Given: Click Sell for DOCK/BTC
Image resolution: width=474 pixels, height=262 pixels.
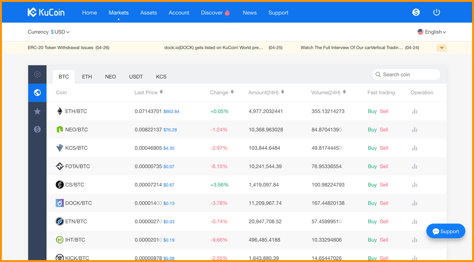Looking at the screenshot, I should coord(384,203).
